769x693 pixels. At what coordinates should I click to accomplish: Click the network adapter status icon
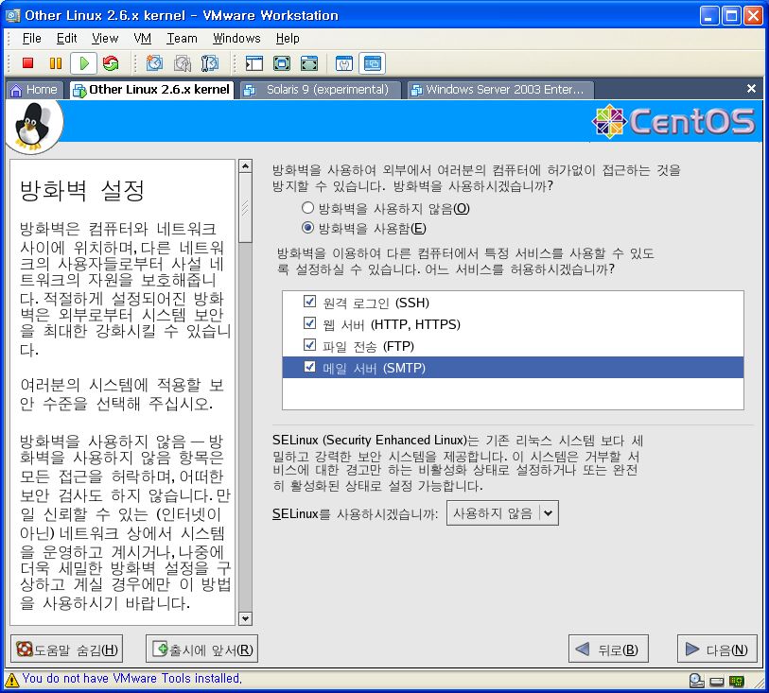click(736, 680)
